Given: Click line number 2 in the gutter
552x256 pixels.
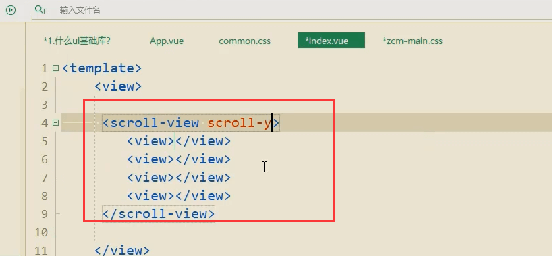Looking at the screenshot, I should pyautogui.click(x=45, y=86).
